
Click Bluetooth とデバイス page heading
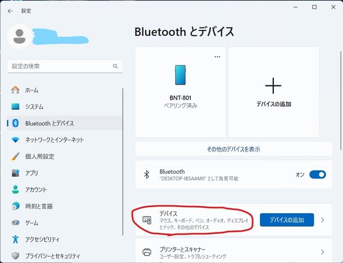(x=184, y=32)
